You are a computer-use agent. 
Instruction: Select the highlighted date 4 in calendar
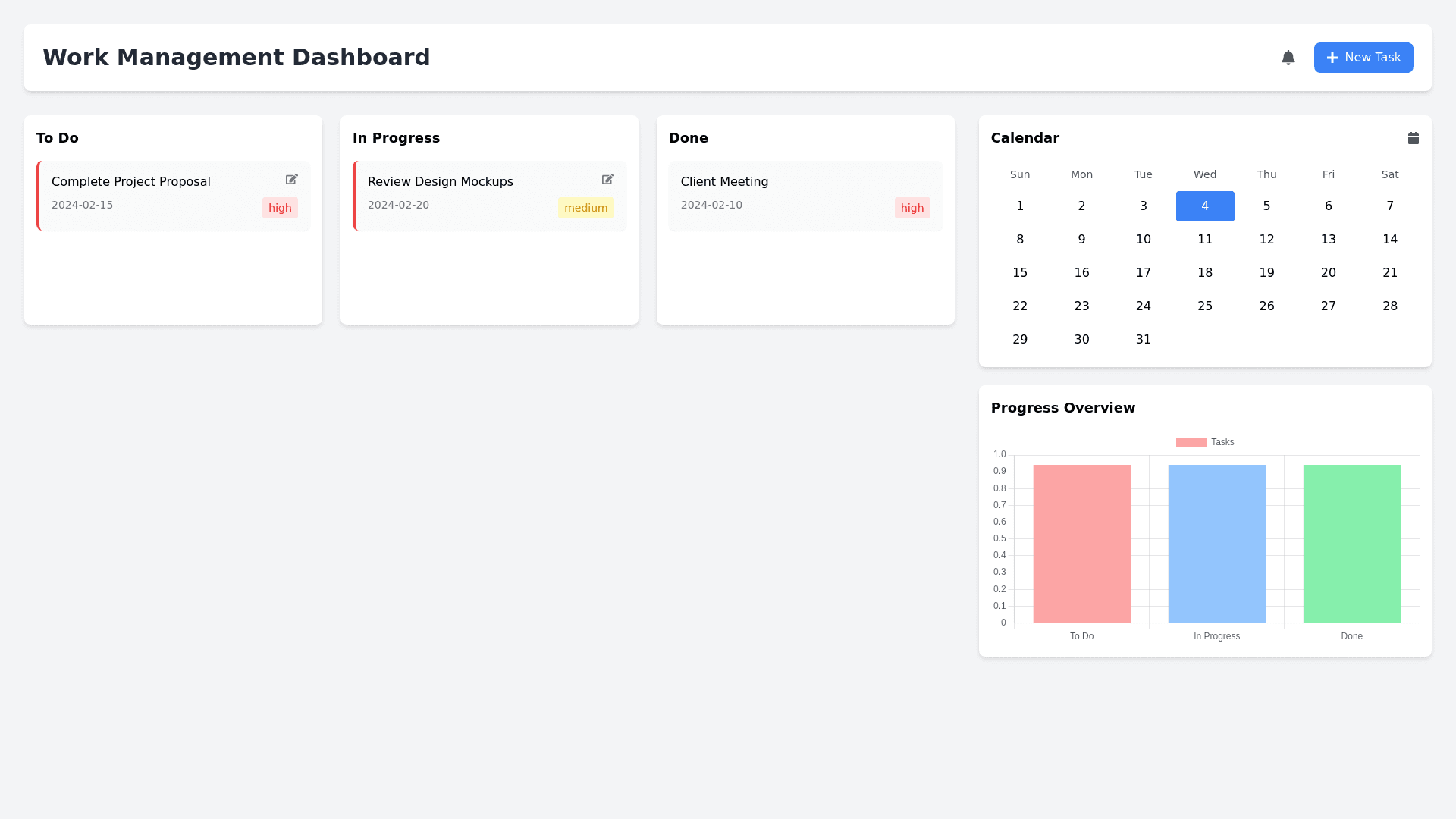click(1204, 206)
